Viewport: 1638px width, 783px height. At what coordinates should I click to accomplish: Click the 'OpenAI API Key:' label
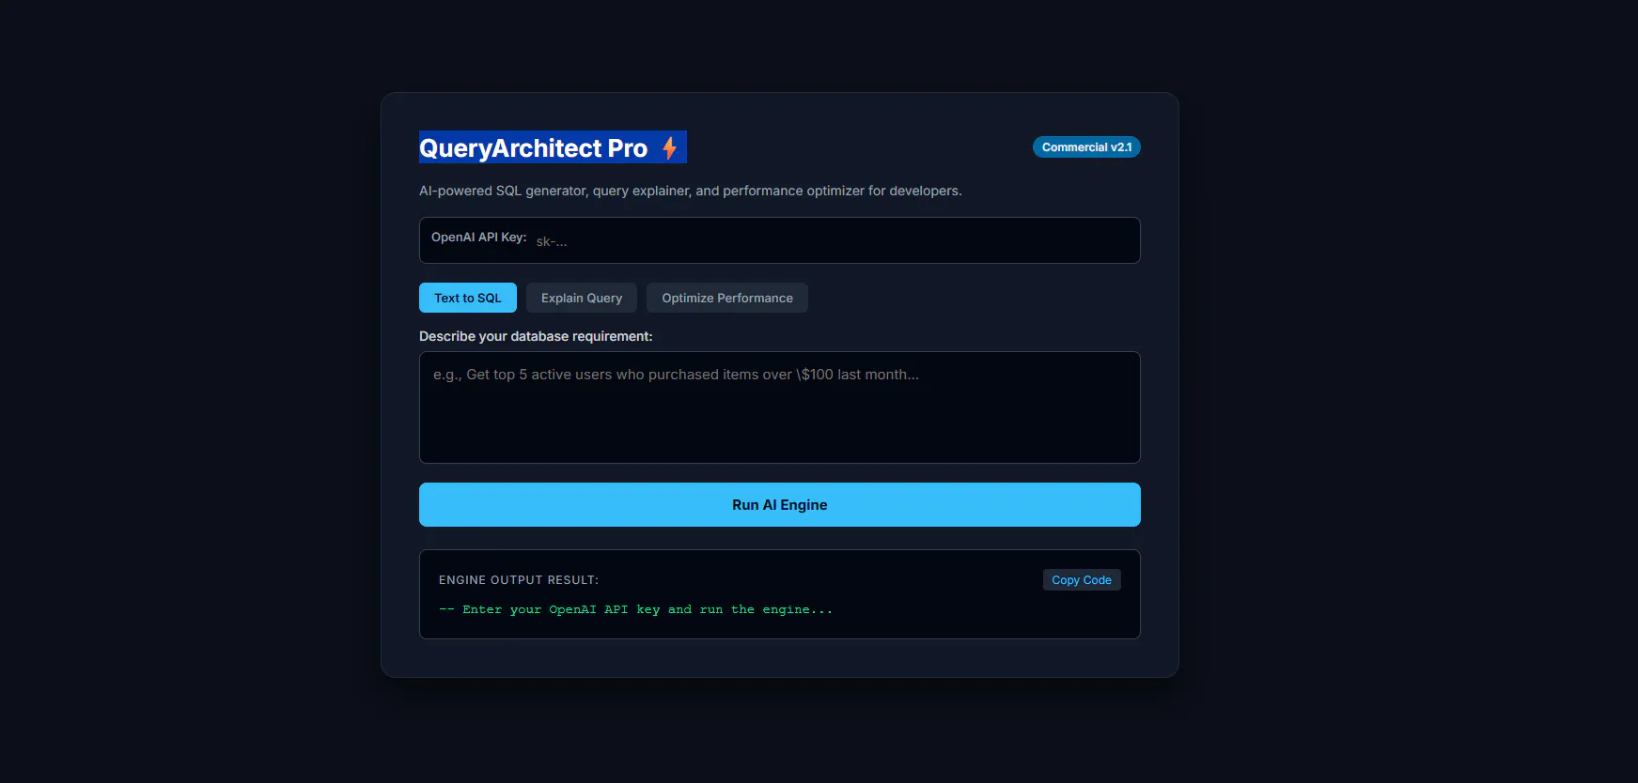478,238
